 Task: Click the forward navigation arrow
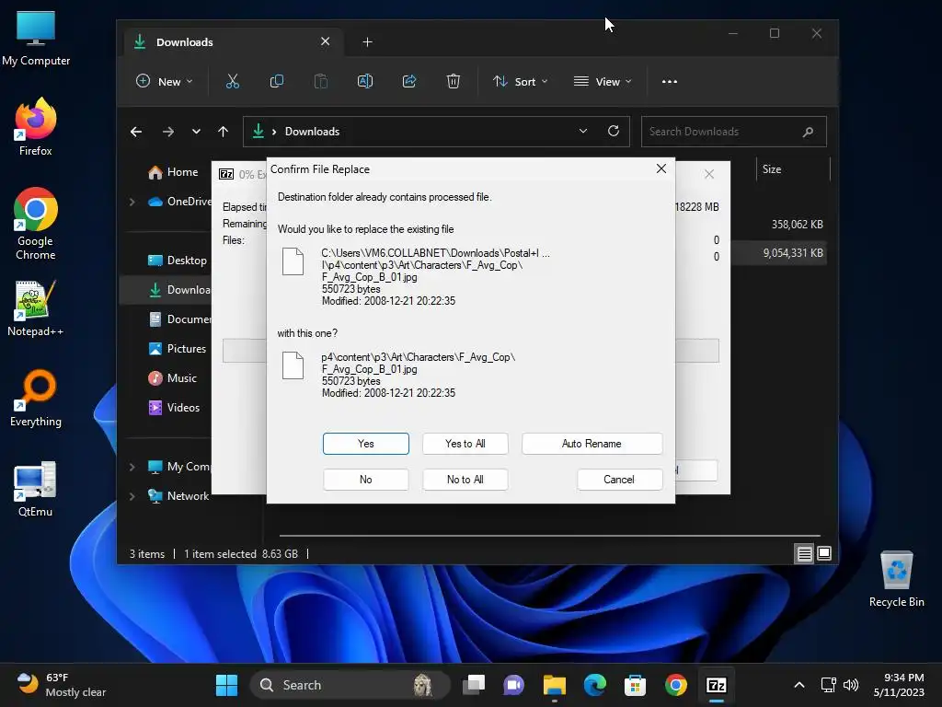pyautogui.click(x=168, y=131)
